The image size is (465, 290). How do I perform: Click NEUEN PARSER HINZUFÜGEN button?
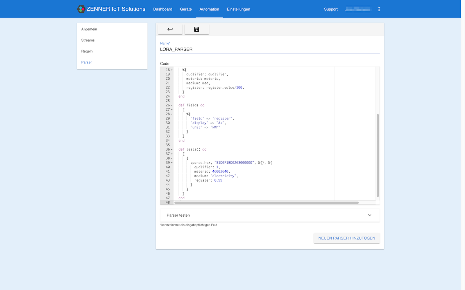pos(347,238)
